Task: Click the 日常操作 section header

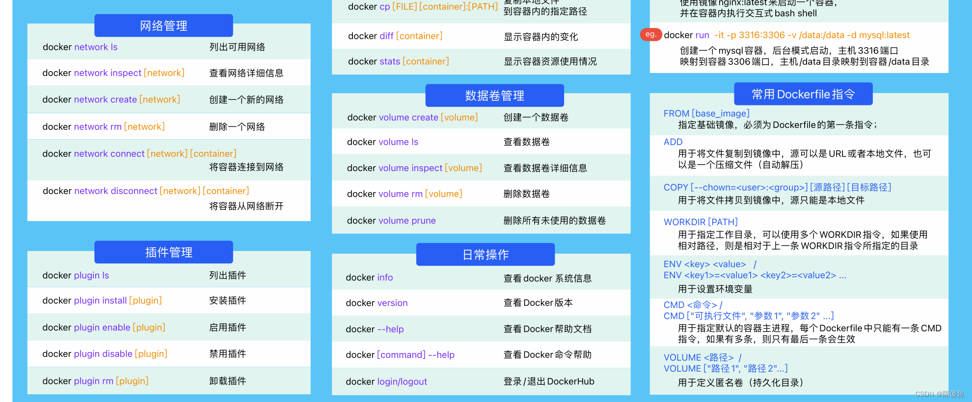Action: 486,254
